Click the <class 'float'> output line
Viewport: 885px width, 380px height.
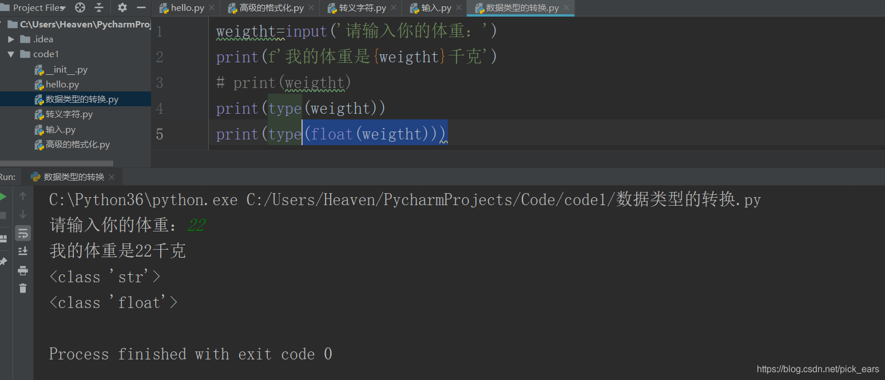pos(114,302)
